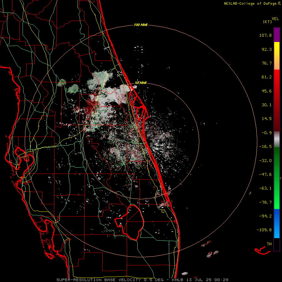Click the -47.6 velocity scale value
Viewport: 282px width, 282px height.
[x=265, y=175]
